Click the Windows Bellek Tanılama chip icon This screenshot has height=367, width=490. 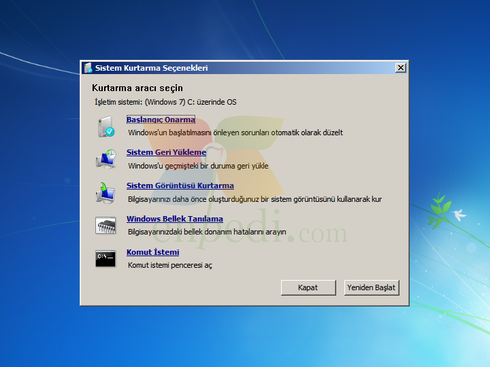[x=105, y=226]
